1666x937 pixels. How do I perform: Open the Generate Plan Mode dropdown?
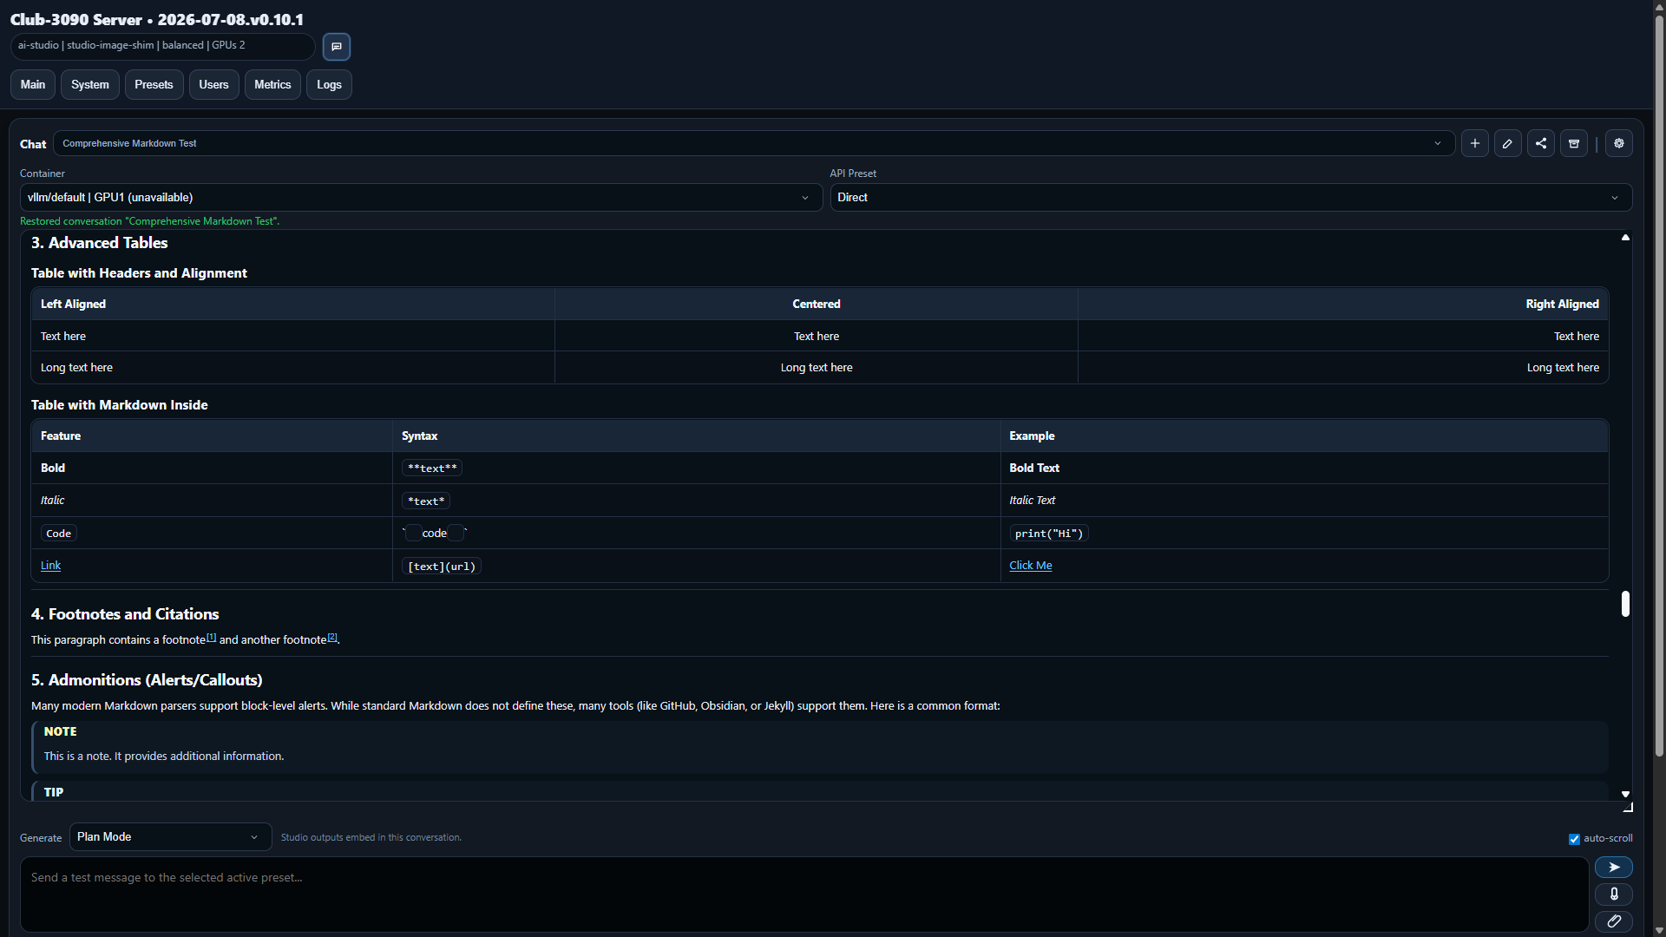coord(170,836)
